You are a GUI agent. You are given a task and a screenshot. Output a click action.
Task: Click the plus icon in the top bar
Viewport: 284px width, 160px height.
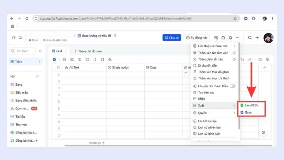[257, 38]
